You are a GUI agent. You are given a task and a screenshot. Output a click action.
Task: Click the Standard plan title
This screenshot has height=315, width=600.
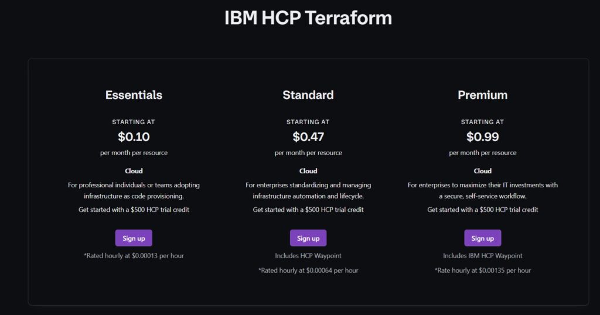click(308, 95)
